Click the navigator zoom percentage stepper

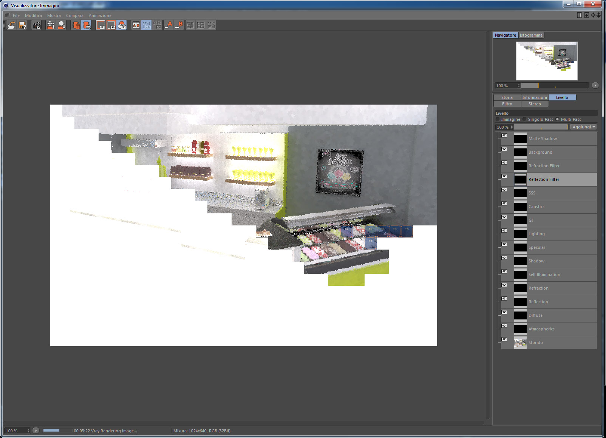(x=519, y=86)
